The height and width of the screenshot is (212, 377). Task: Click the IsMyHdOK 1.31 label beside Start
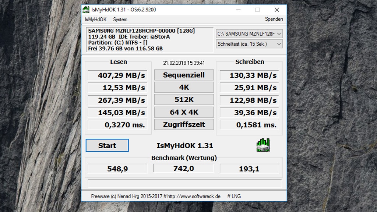185,146
